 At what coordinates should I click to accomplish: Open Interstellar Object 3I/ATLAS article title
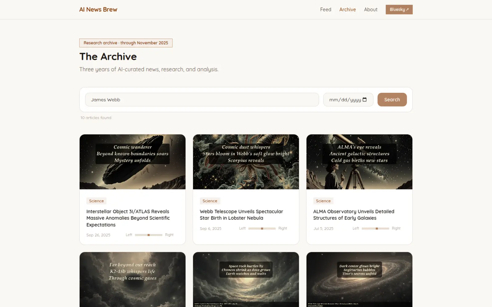click(x=128, y=218)
